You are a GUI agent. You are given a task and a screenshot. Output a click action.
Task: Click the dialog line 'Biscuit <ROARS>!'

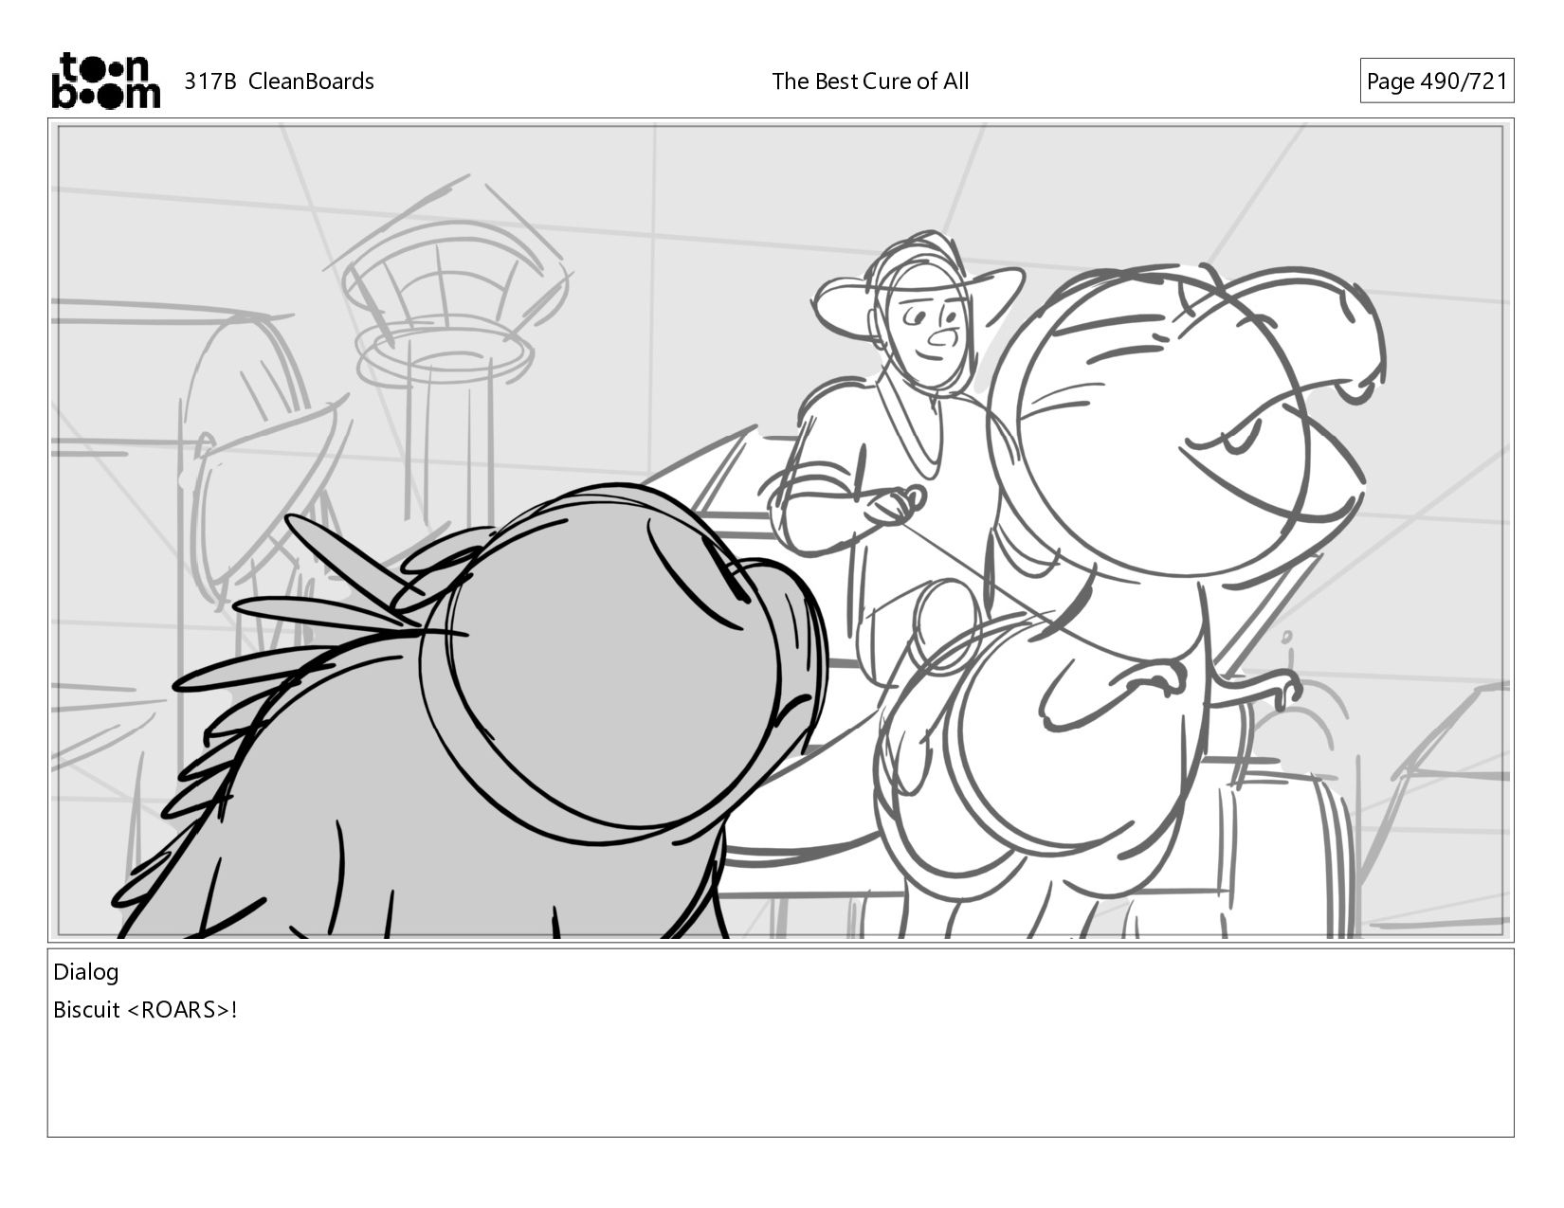145,1010
